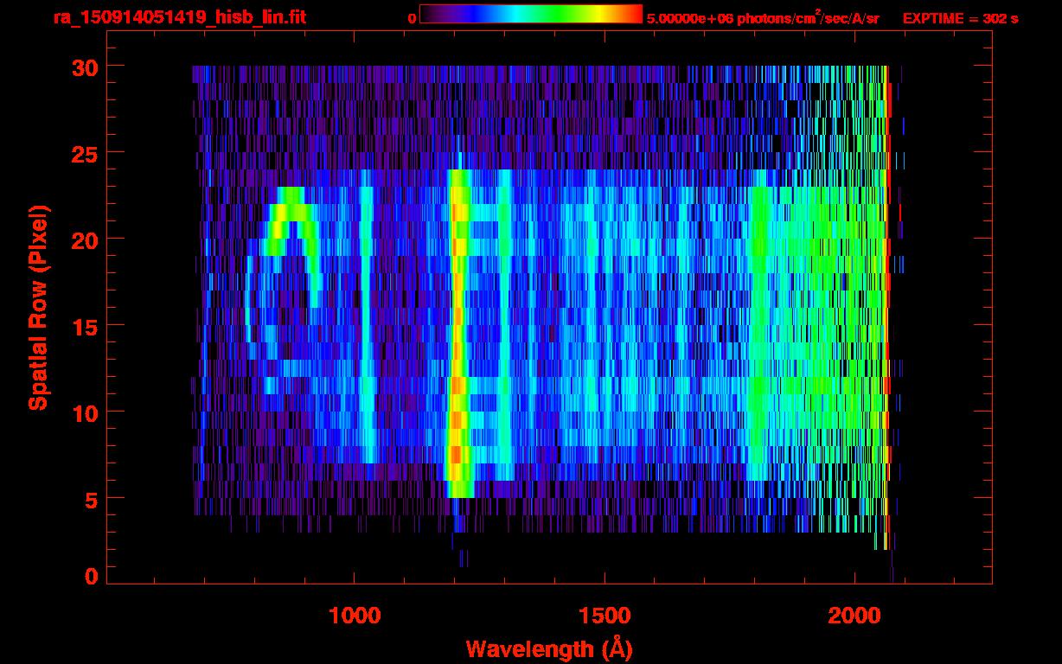Click the red vertical line near 2060 Å
The image size is (1062, 664).
tap(886, 303)
